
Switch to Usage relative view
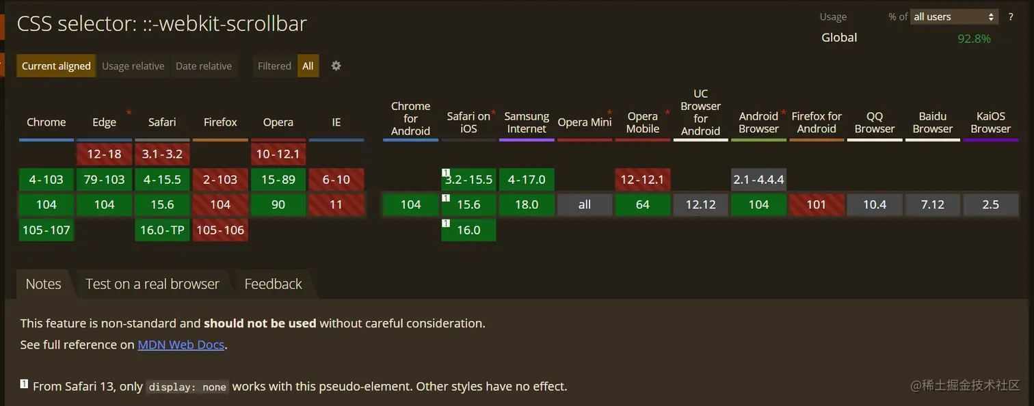point(133,66)
